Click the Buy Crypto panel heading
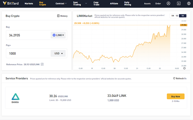Image resolution: width=193 pixels, height=120 pixels. [13, 16]
